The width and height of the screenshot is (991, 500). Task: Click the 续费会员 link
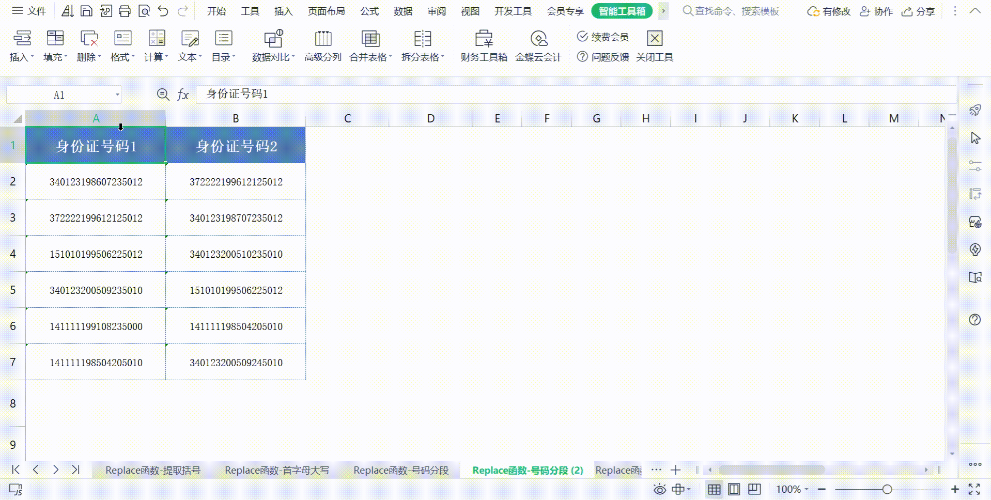point(602,37)
